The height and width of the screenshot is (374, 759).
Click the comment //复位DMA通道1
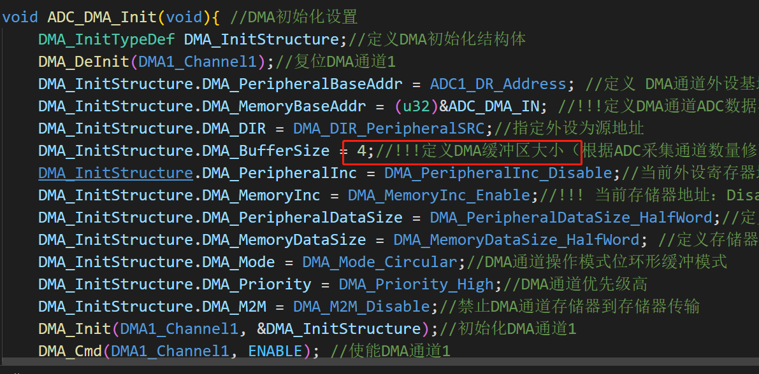335,62
